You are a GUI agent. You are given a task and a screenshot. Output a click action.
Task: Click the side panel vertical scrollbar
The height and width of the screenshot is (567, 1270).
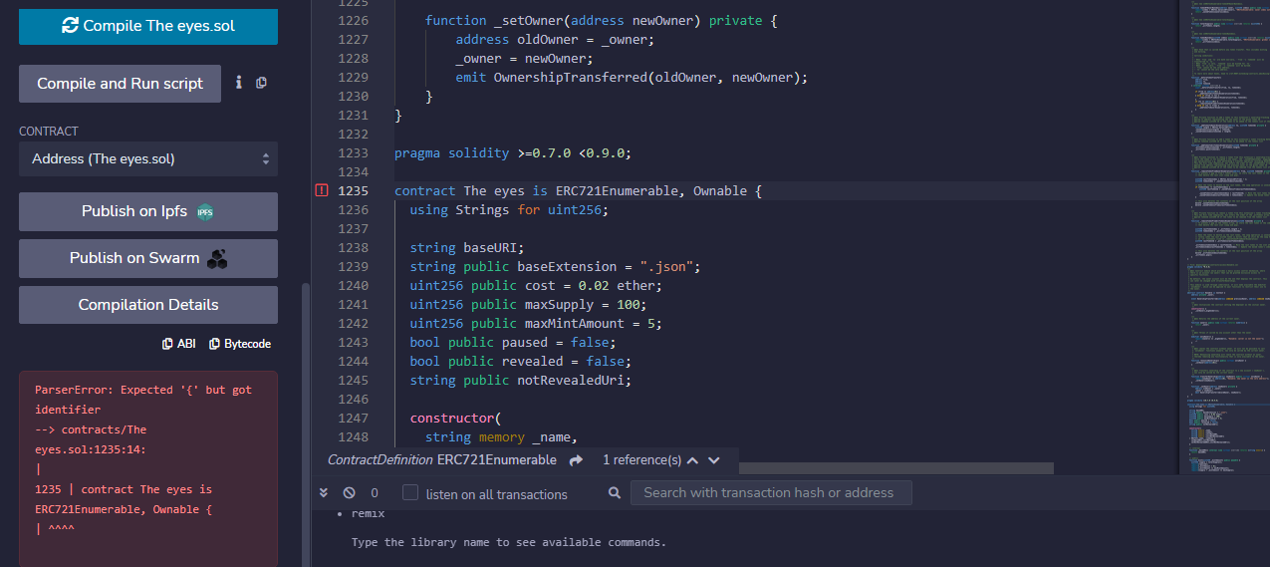306,424
